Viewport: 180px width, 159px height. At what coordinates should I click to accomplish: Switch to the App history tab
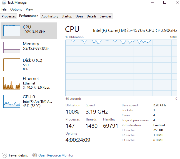pyautogui.click(x=50, y=16)
